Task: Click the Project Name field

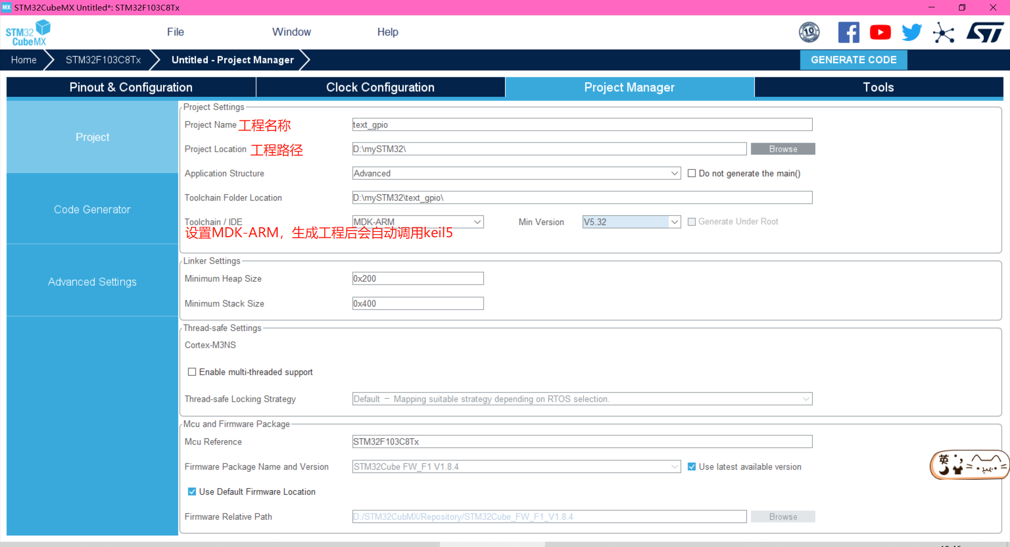Action: 582,125
